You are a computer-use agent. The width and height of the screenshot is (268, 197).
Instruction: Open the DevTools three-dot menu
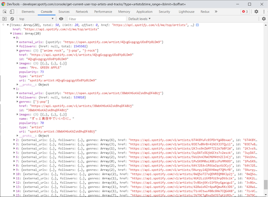(x=264, y=11)
